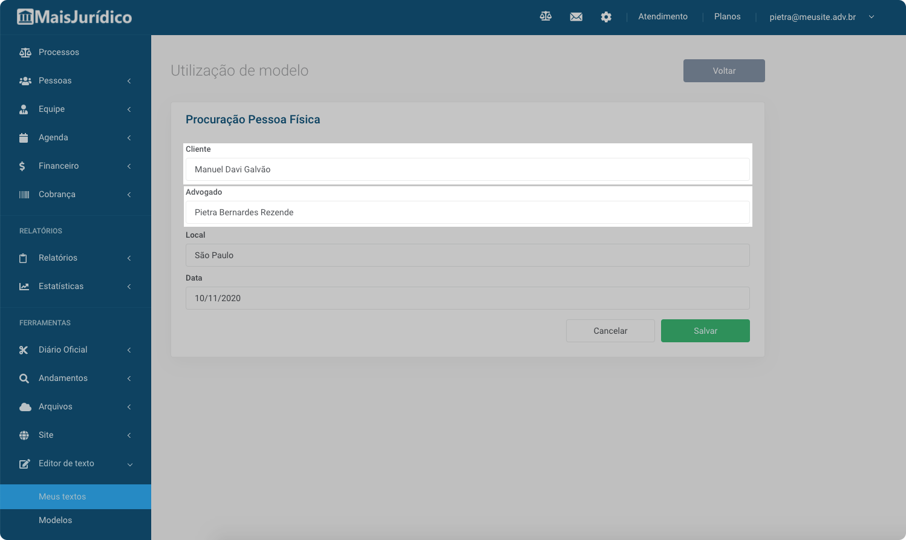Click the Arquivos cloud icon

click(25, 407)
